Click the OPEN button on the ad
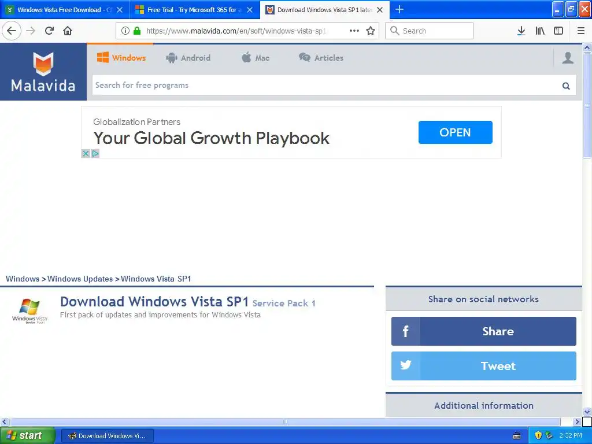The image size is (592, 444). tap(455, 132)
